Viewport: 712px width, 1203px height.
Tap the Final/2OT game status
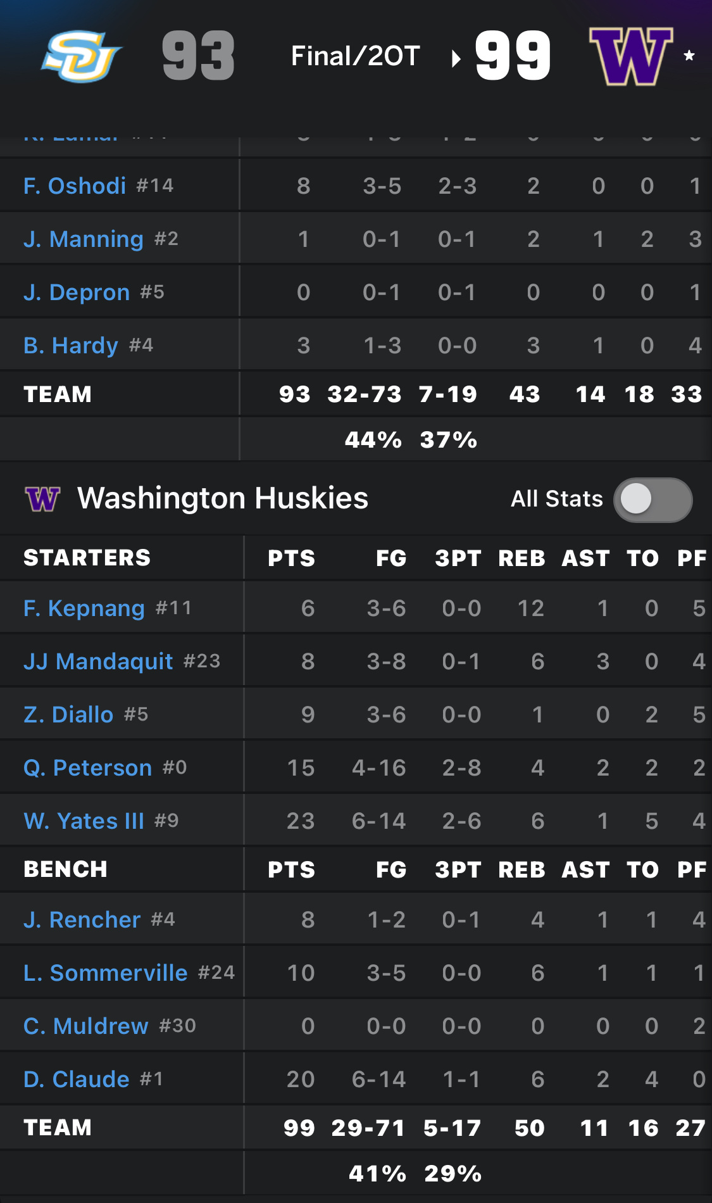[355, 56]
